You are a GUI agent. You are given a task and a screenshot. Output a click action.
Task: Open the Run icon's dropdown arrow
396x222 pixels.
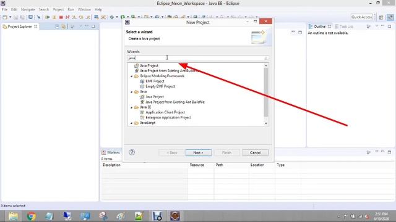tap(128, 17)
